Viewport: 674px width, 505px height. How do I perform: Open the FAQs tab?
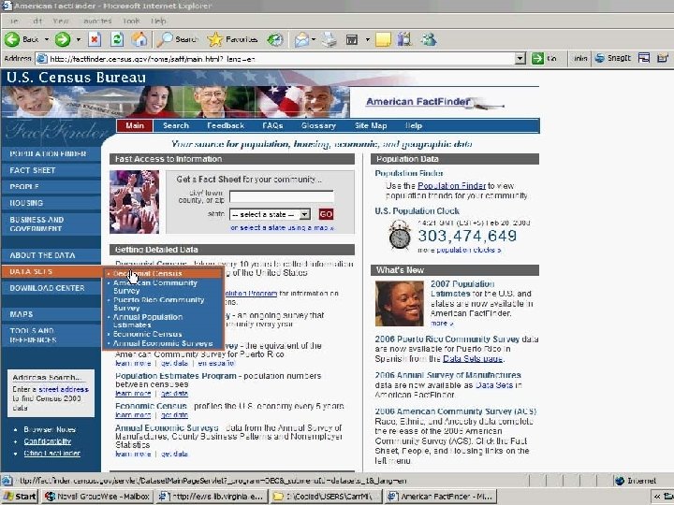(272, 126)
